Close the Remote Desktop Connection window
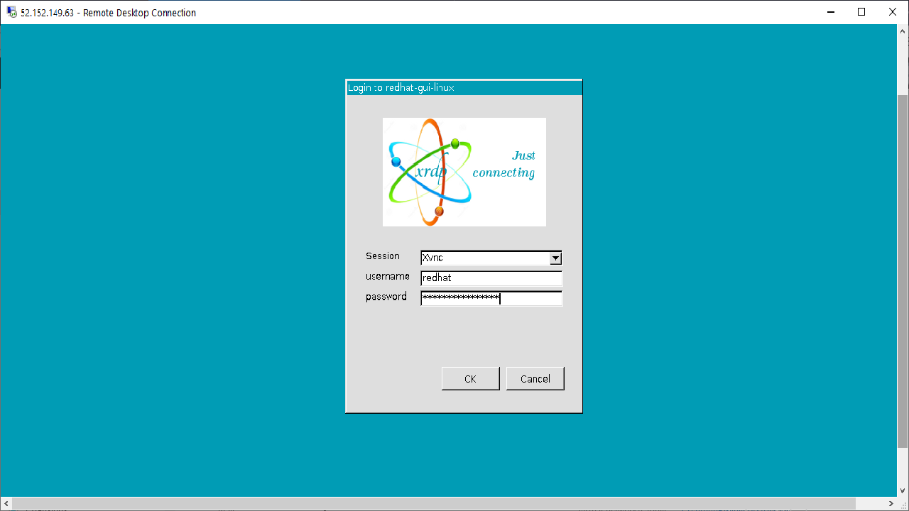This screenshot has width=909, height=511. [893, 12]
